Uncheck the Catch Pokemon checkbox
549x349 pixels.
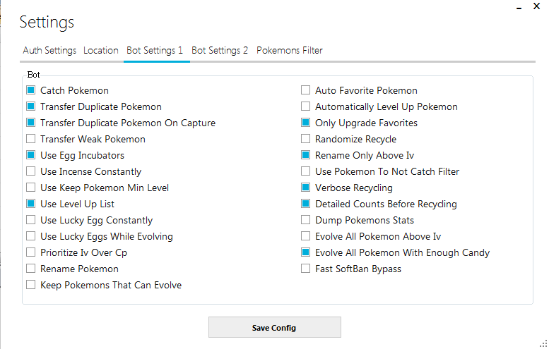[x=31, y=90]
